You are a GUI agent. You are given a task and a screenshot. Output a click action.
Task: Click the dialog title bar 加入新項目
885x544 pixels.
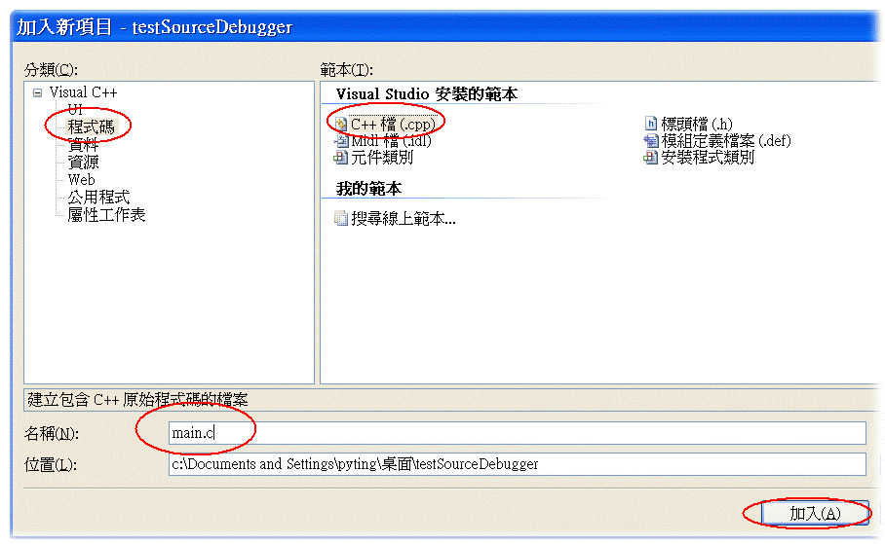[x=445, y=26]
